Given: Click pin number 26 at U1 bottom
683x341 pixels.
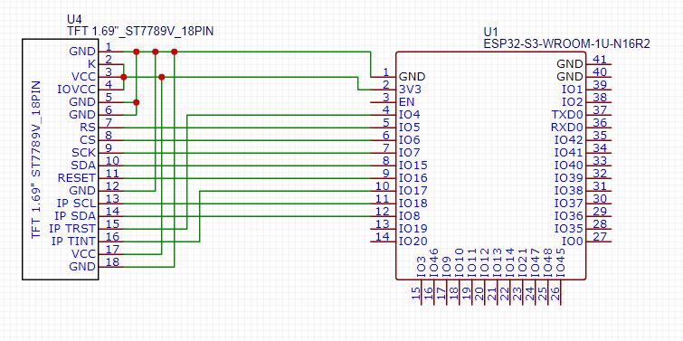Looking at the screenshot, I should click(x=555, y=294).
